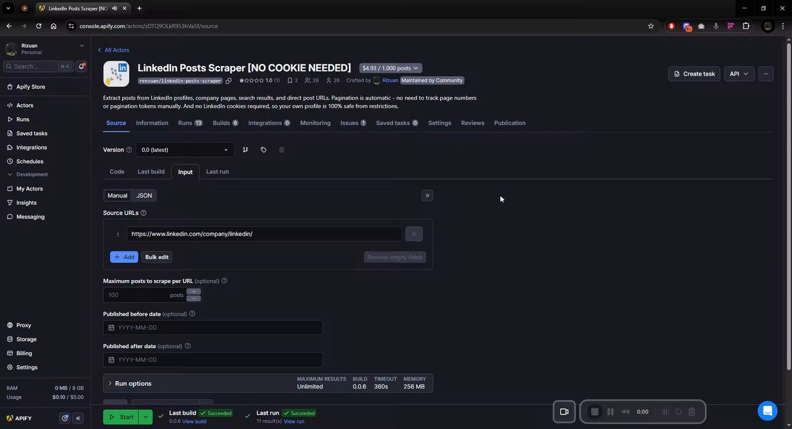Open Insights in sidebar

[26, 203]
